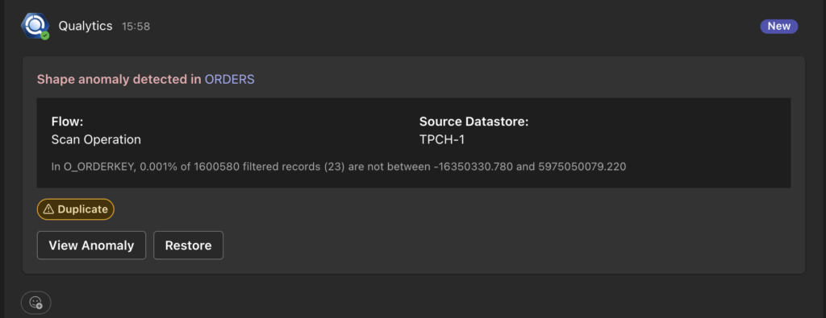
Task: Click the 'Shape anomaly detected in' heading text
Action: [119, 80]
